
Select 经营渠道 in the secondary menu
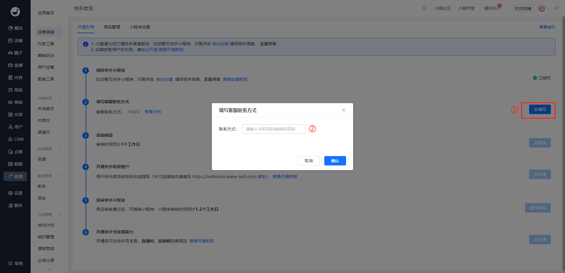(49, 32)
